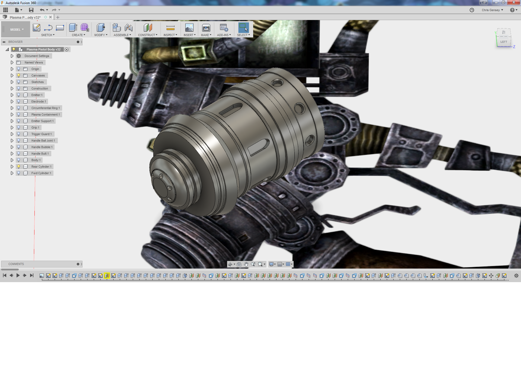
Task: Click the Create Sketch icon
Action: (x=36, y=28)
